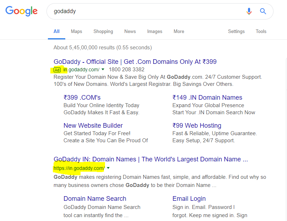Open the Shopping tab

pyautogui.click(x=103, y=32)
